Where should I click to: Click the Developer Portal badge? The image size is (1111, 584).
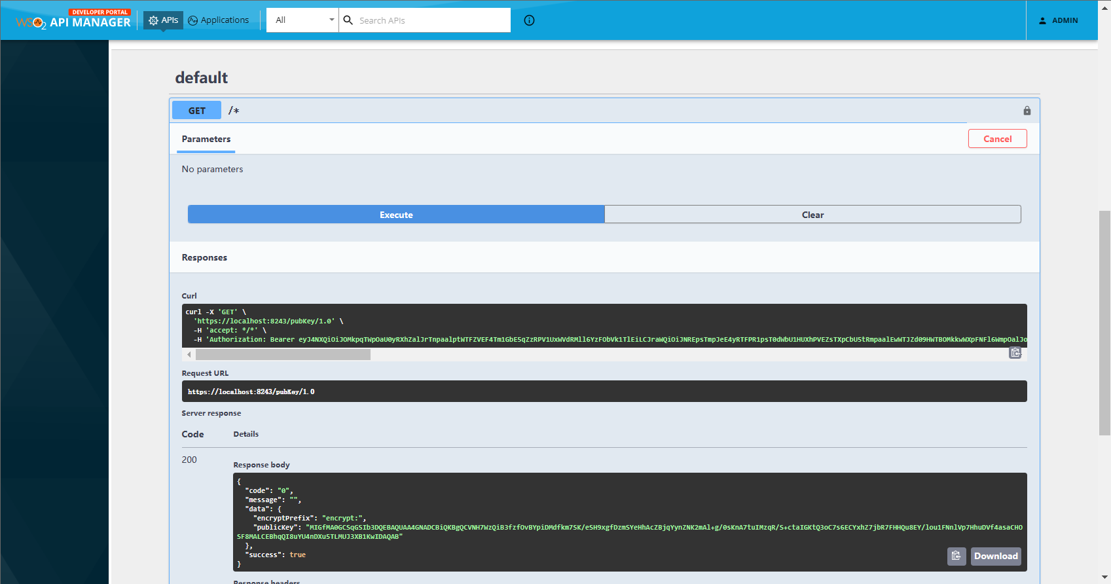[100, 12]
